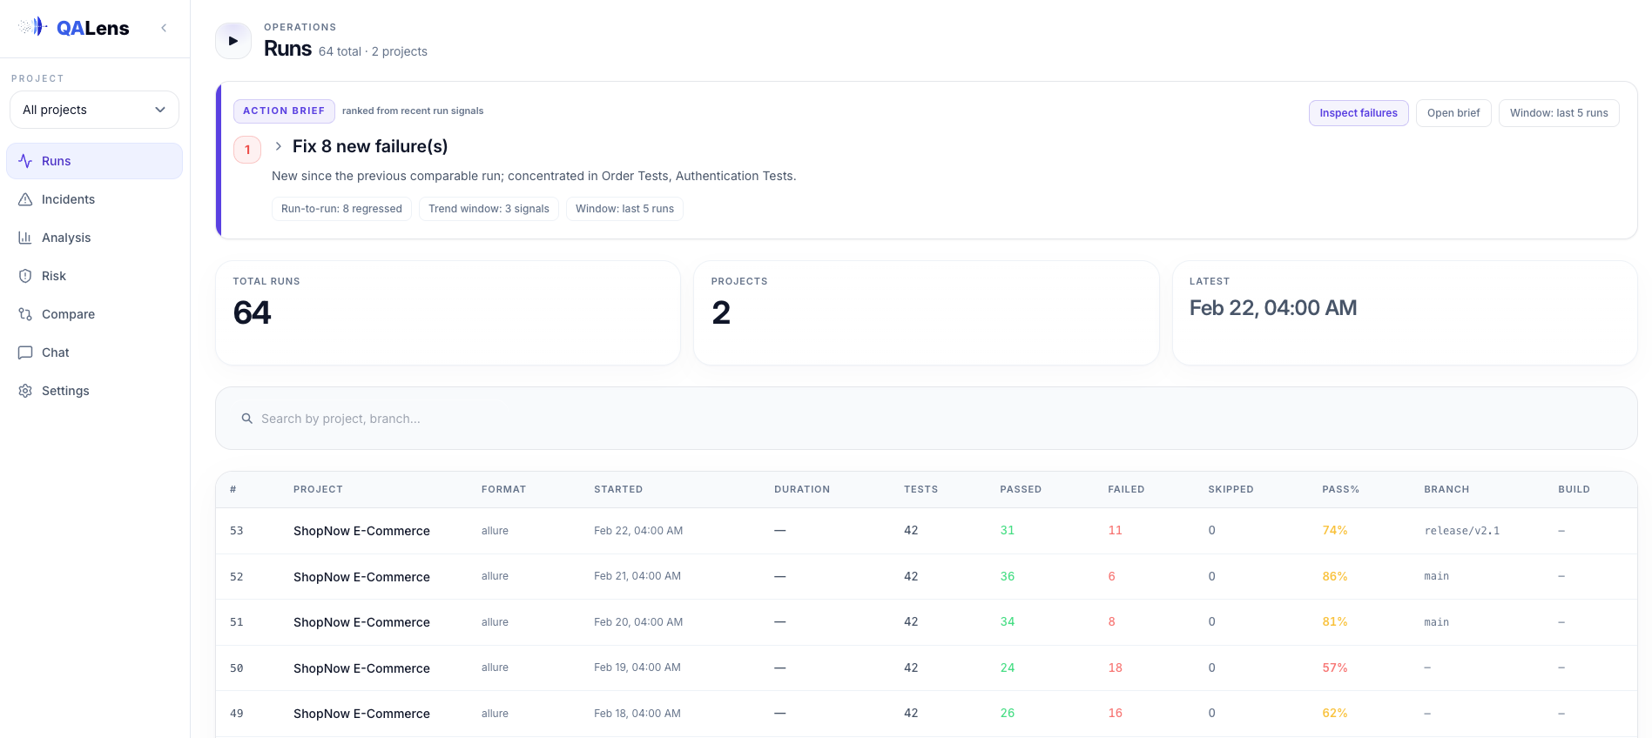The image size is (1652, 738).
Task: Click the Projects card showing 2
Action: [x=926, y=313]
